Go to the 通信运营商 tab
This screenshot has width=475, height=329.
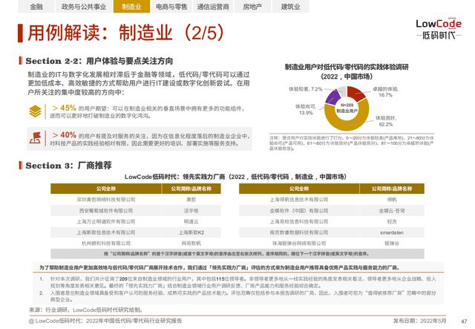[x=213, y=7]
